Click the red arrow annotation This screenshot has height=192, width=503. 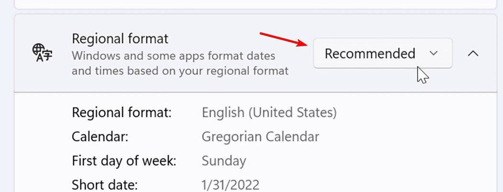pyautogui.click(x=284, y=39)
